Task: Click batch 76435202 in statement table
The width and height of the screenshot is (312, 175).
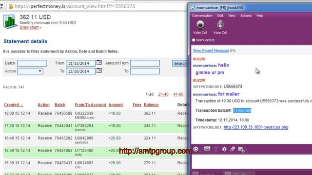Action: (63, 138)
